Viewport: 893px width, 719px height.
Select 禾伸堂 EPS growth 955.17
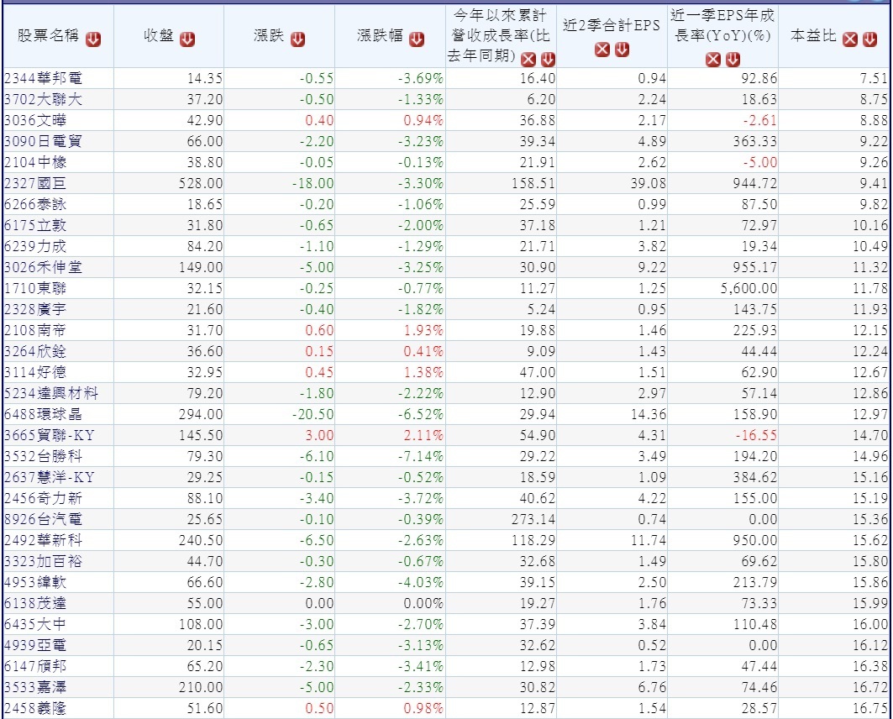[x=755, y=268]
